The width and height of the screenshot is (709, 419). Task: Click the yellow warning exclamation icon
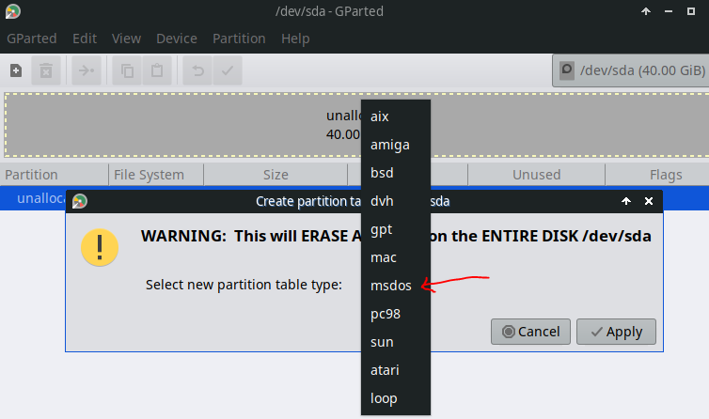click(100, 247)
